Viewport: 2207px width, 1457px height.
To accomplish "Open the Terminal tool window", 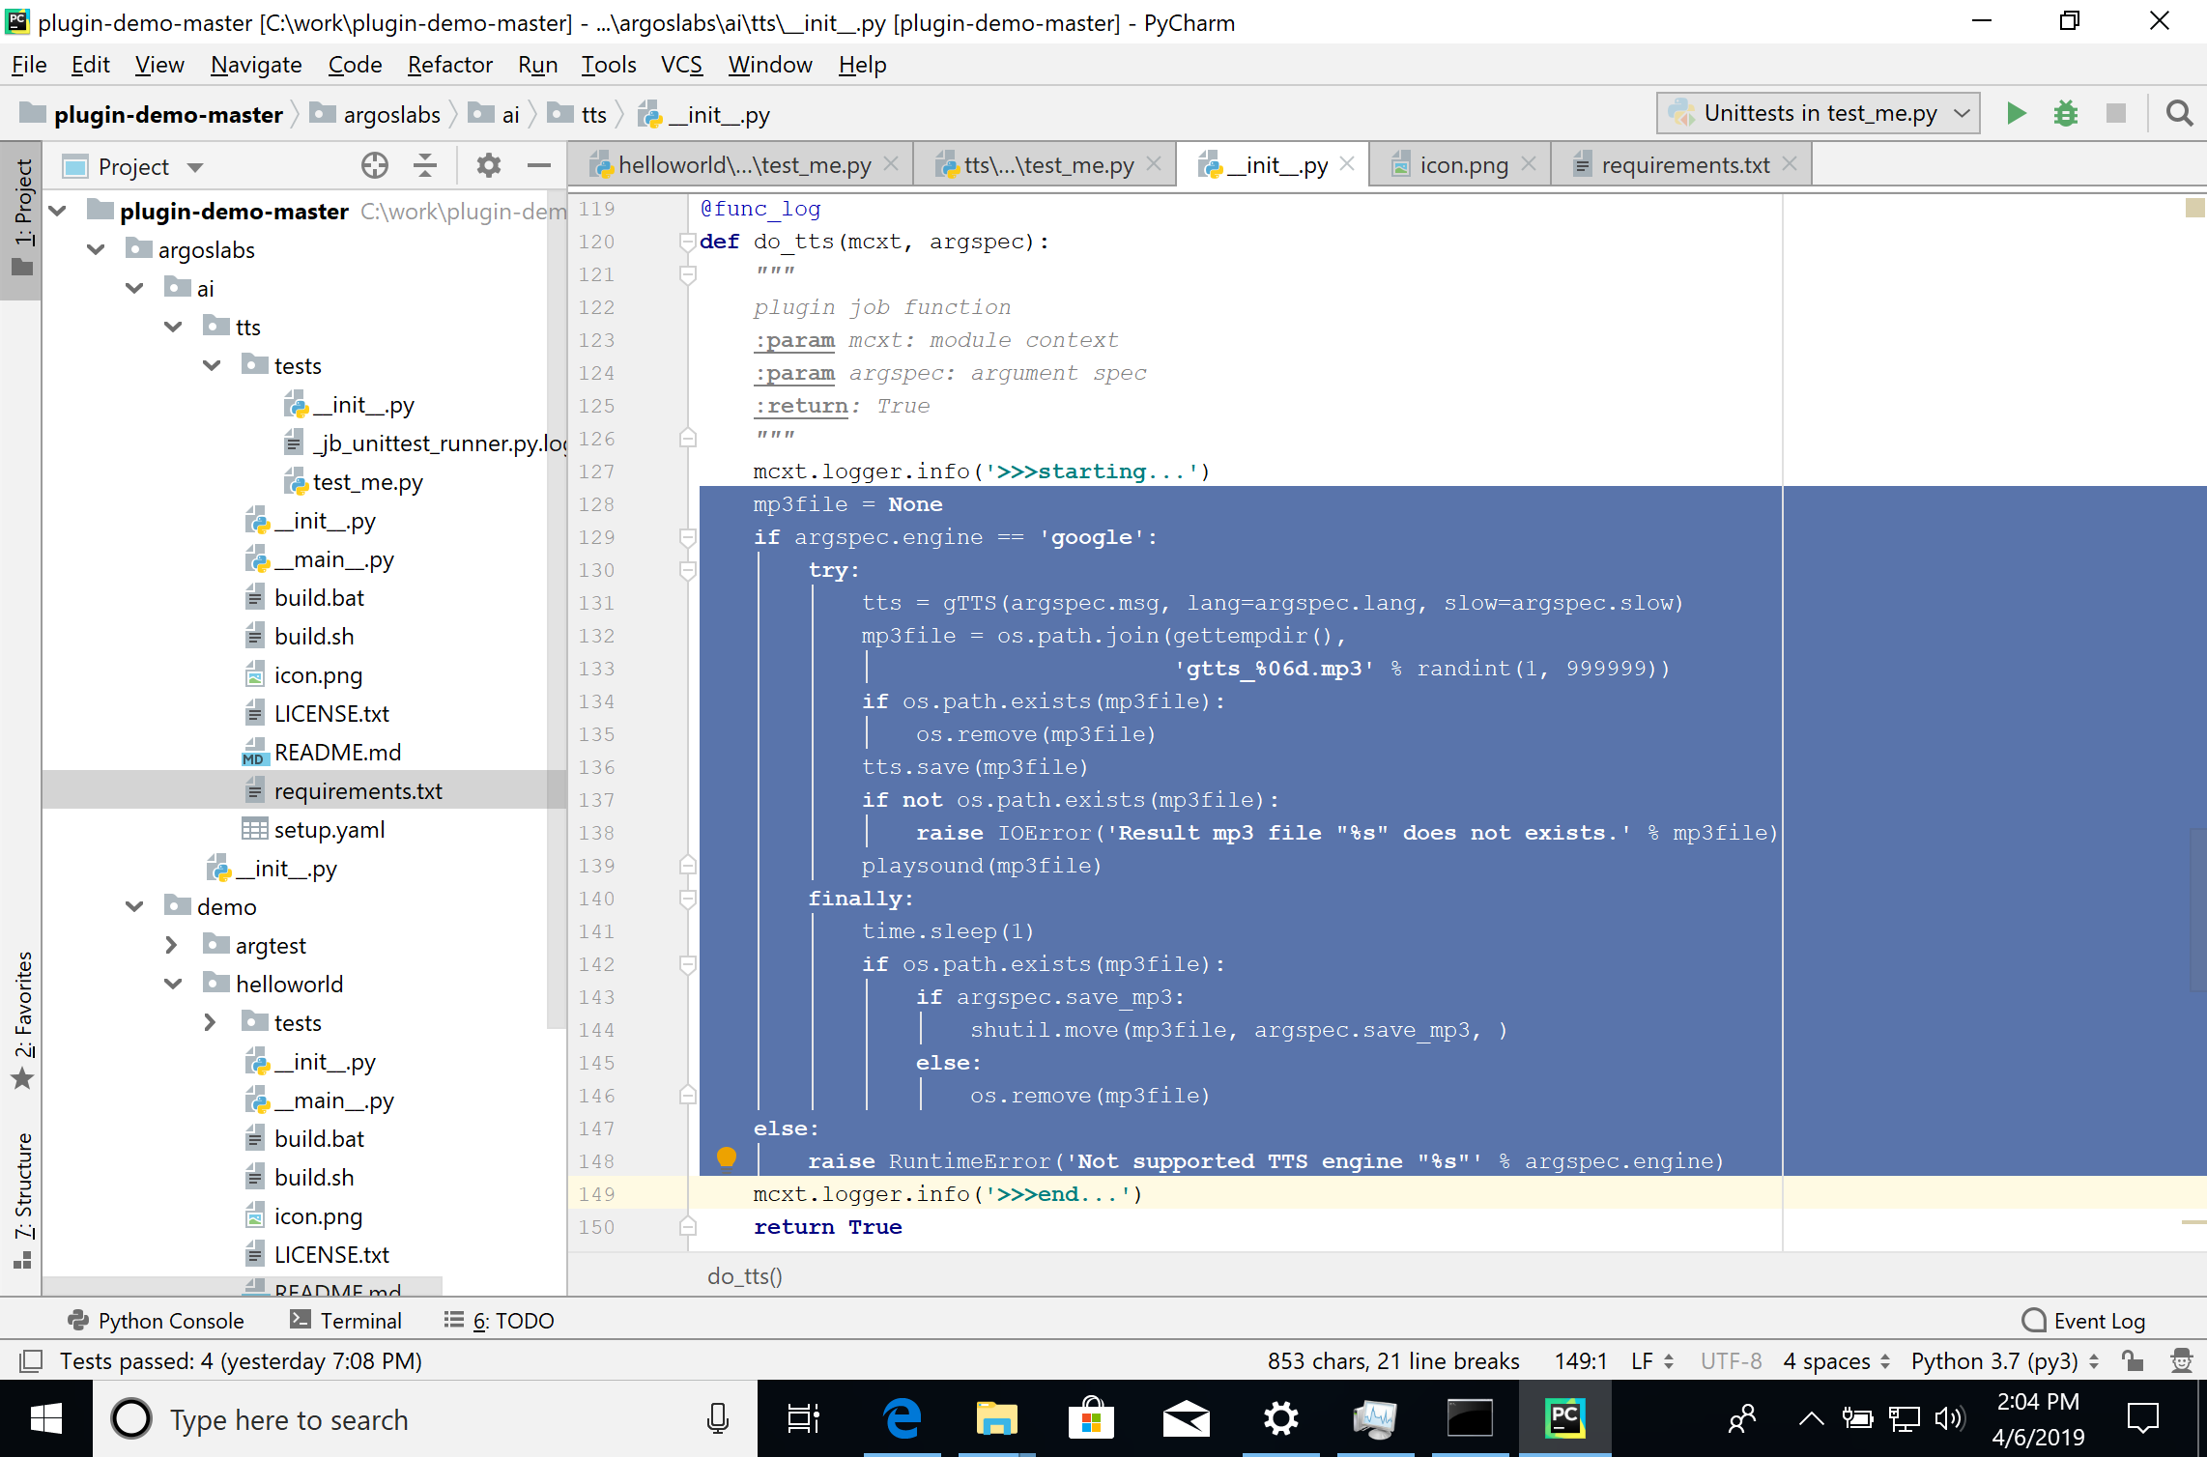I will pos(346,1321).
